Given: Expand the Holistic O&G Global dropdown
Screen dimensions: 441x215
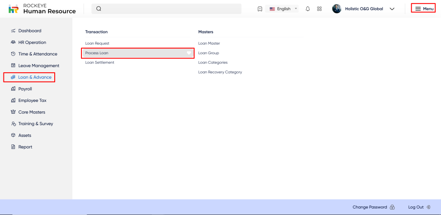Looking at the screenshot, I should click(391, 9).
